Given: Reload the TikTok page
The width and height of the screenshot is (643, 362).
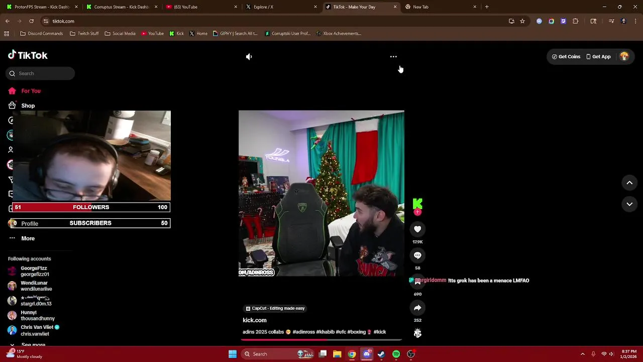Looking at the screenshot, I should point(31,21).
